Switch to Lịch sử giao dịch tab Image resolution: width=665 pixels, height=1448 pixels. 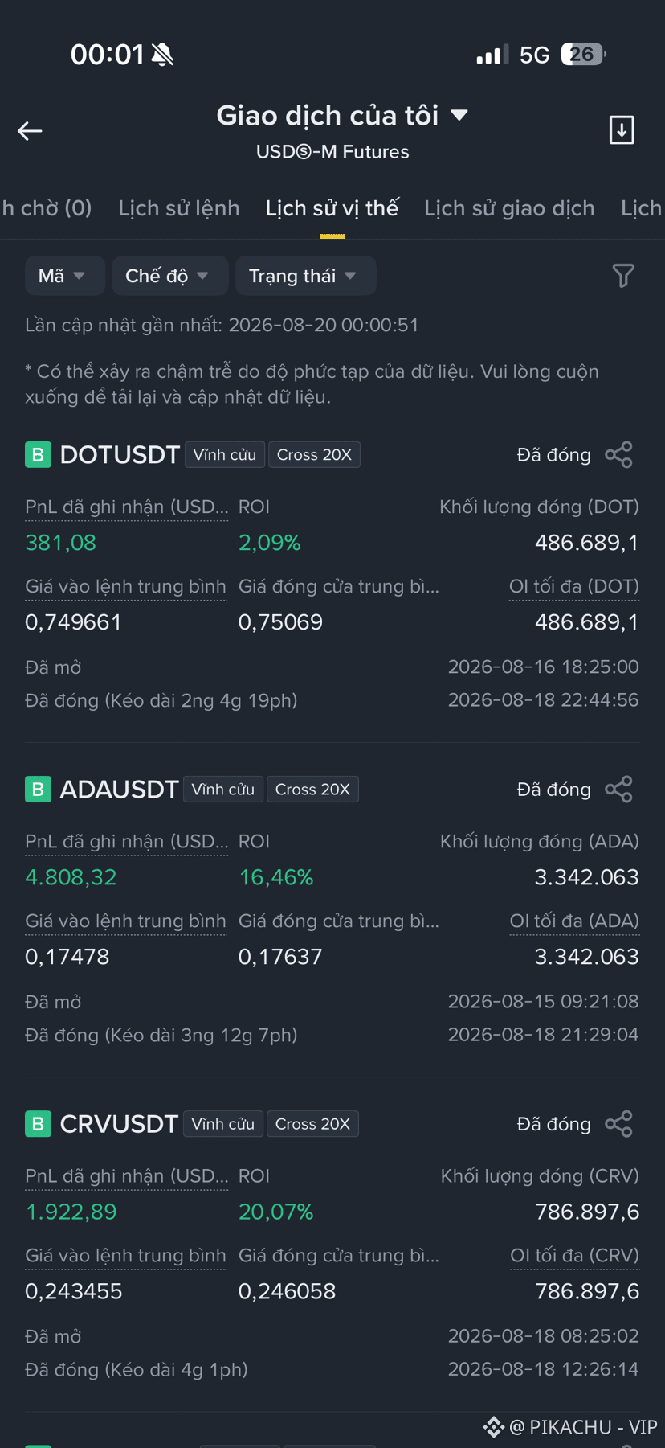click(509, 208)
